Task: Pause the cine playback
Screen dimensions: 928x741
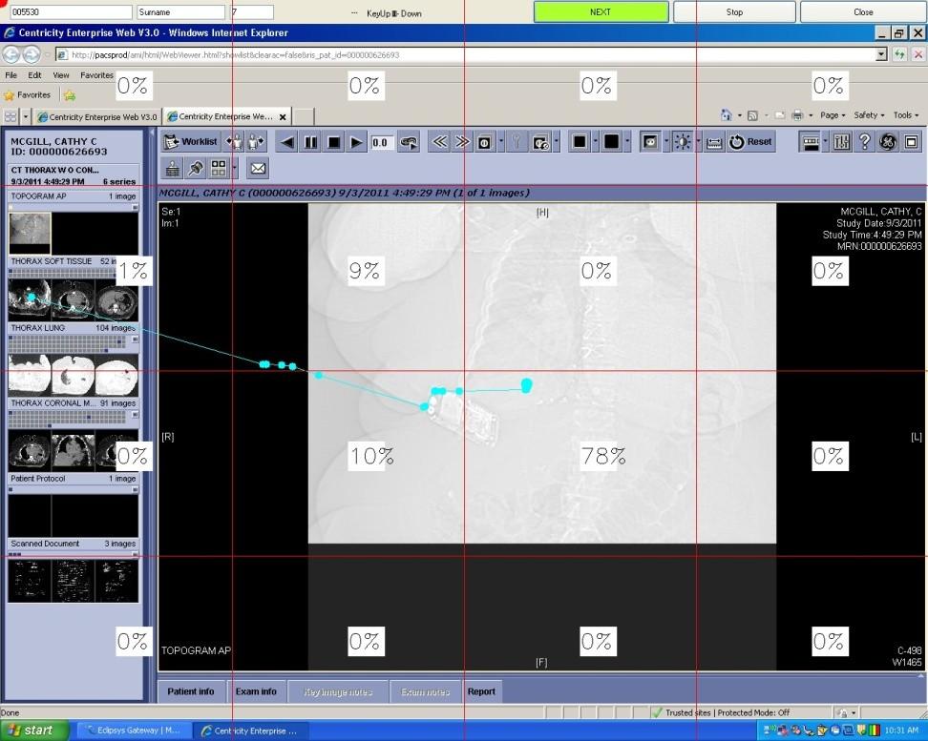Action: point(310,142)
